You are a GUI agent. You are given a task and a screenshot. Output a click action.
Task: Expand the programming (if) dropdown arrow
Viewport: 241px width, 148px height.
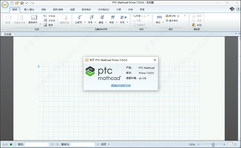coord(106,23)
